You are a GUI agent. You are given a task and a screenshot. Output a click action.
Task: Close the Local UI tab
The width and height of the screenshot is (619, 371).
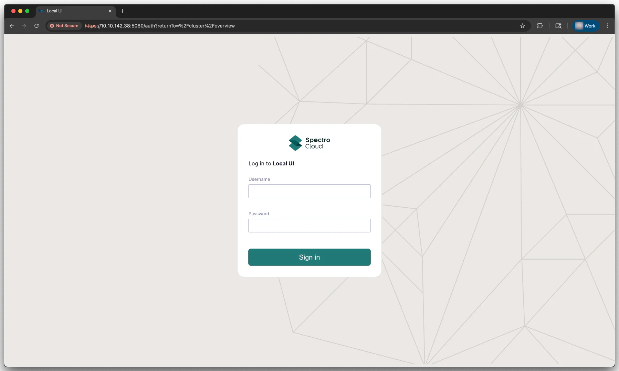(110, 11)
